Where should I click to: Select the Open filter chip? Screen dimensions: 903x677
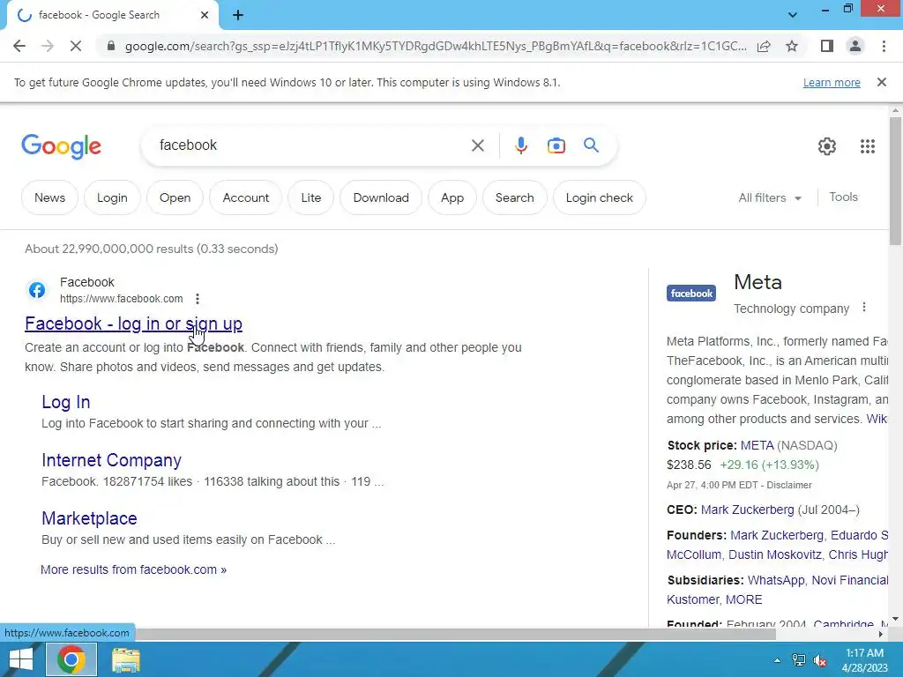pos(175,197)
